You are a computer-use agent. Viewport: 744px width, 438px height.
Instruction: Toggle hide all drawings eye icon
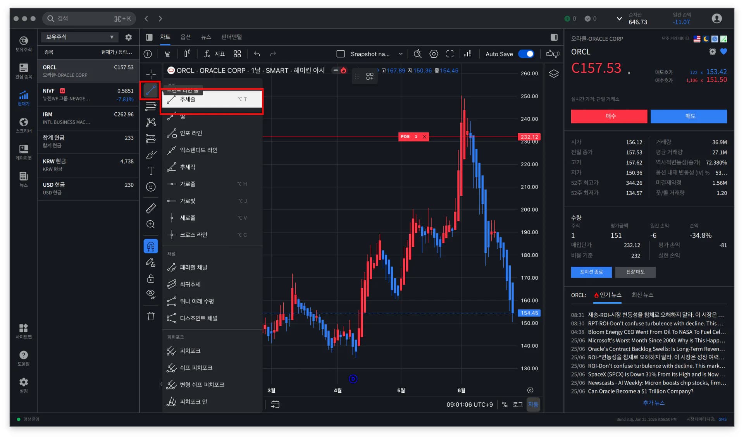(151, 294)
